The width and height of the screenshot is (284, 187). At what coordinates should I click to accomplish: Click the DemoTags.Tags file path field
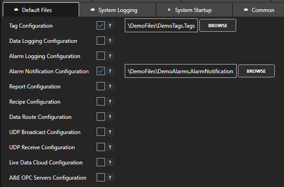pyautogui.click(x=161, y=26)
